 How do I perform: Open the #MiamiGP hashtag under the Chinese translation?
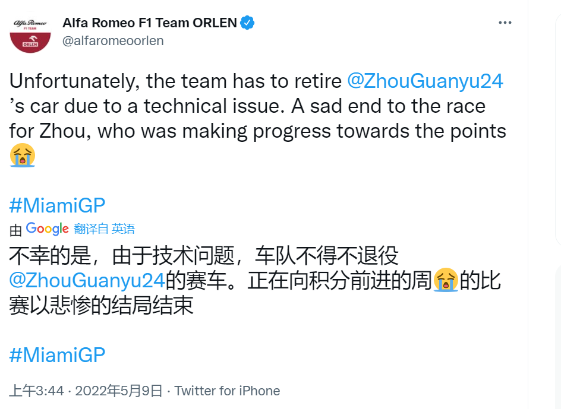[x=58, y=355]
